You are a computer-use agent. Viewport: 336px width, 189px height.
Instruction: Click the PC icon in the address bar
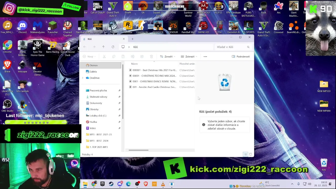point(123,47)
